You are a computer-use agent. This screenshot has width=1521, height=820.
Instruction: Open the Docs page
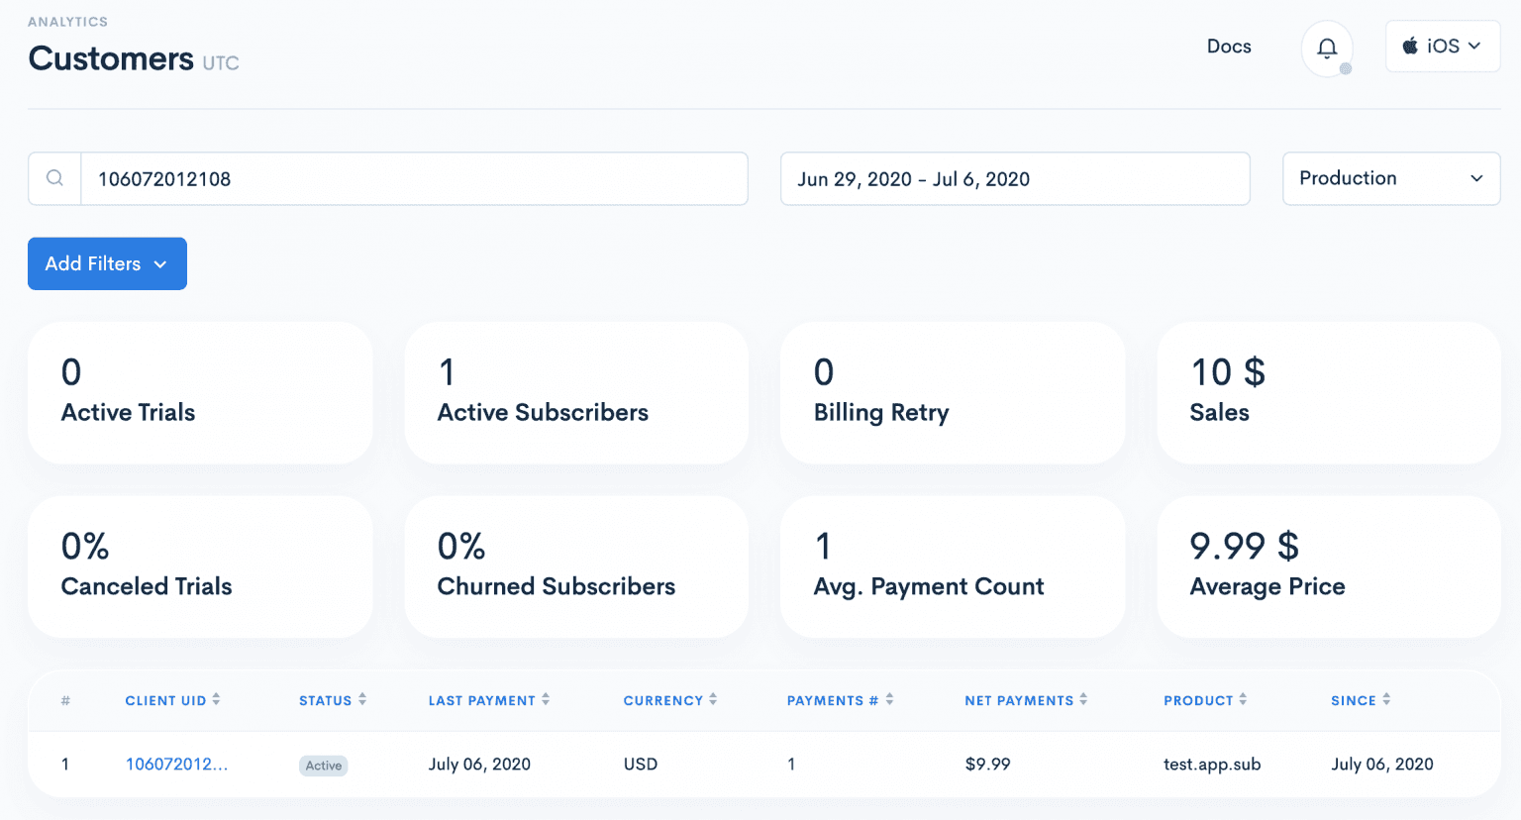(1229, 47)
